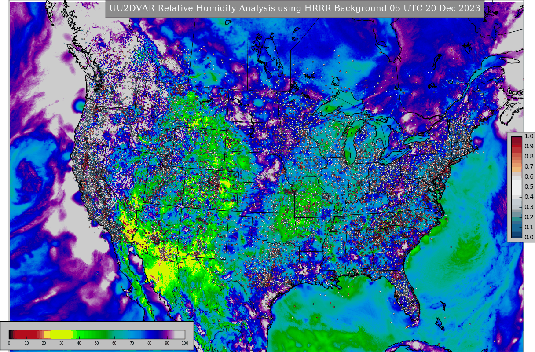Viewport: 535px width, 352px height.
Task: Click the white middle band of the vertical colorbar
Action: pos(517,187)
